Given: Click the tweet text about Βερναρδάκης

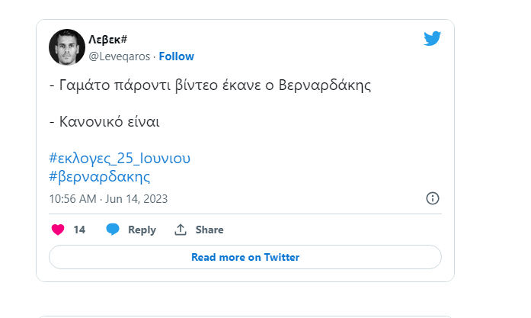Looking at the screenshot, I should coord(210,85).
